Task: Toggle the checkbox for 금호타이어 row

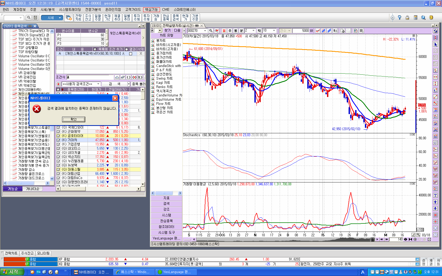Action: coord(58,136)
